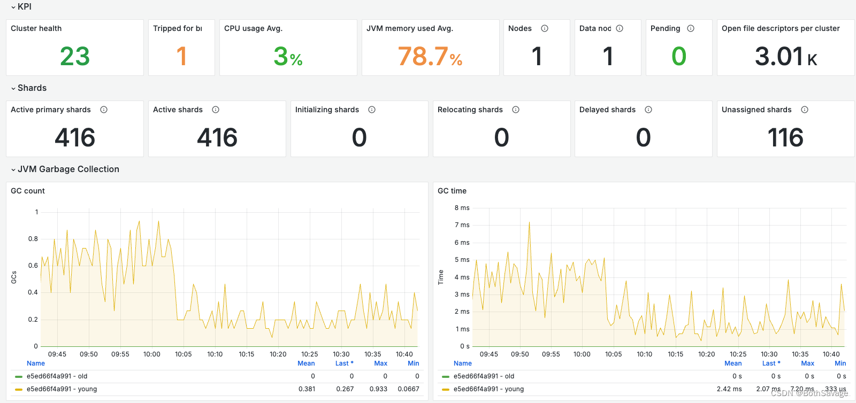This screenshot has height=403, width=856.
Task: Toggle e5ed66f4a991 - old series in GC count
Action: 57,376
